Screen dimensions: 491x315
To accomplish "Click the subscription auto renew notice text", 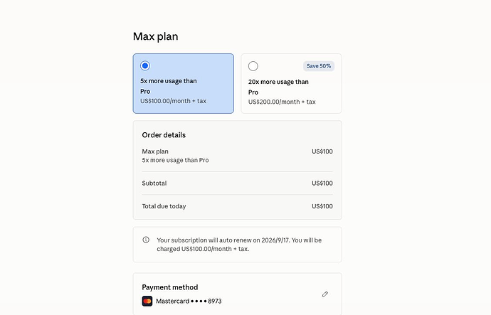I will [239, 245].
